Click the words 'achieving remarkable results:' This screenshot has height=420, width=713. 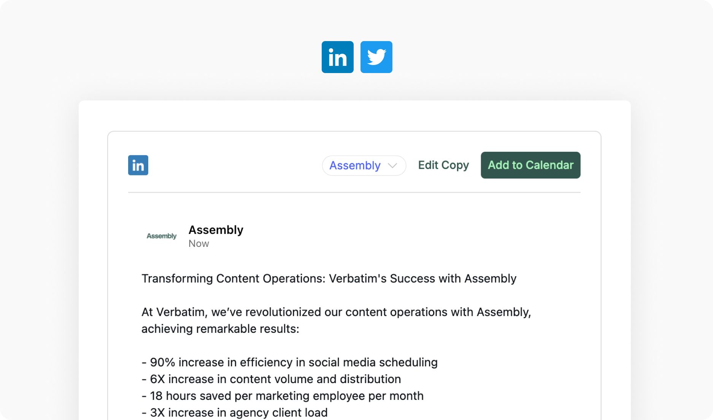tap(220, 329)
